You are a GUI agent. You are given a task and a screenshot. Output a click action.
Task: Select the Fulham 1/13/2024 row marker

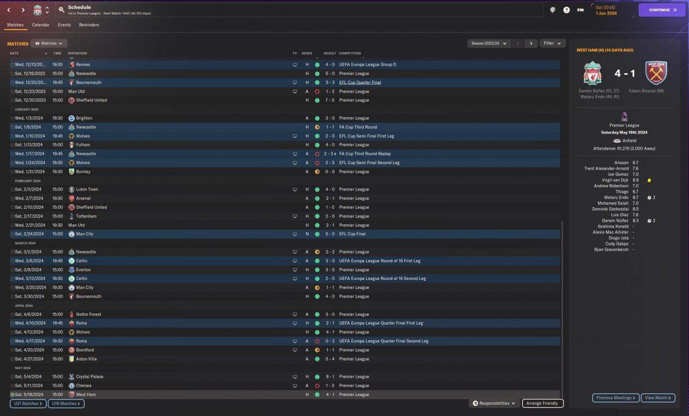pyautogui.click(x=12, y=145)
